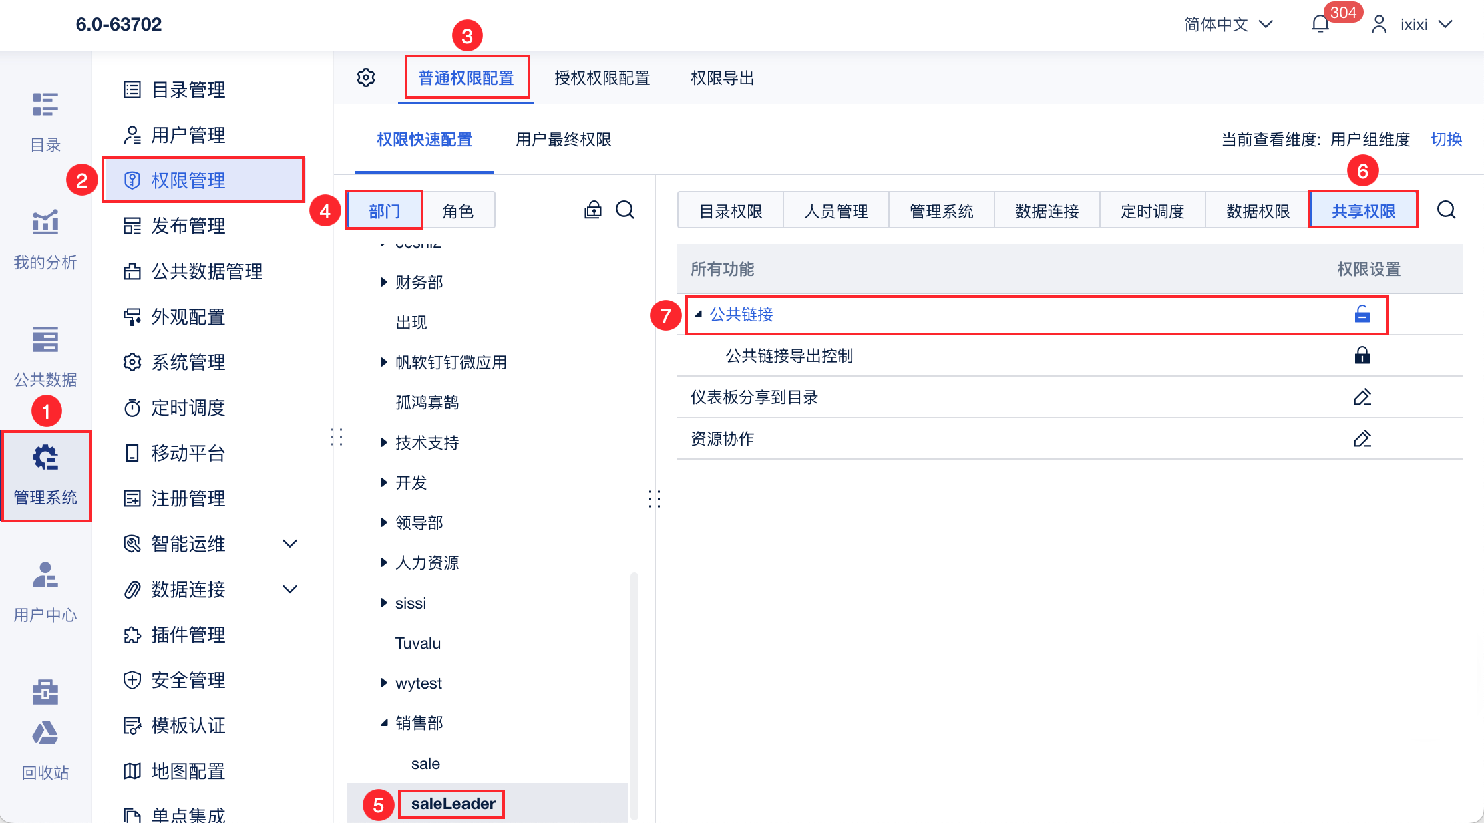Toggle lock for 公共链接导出控制
Viewport: 1484px width, 823px height.
[1362, 355]
